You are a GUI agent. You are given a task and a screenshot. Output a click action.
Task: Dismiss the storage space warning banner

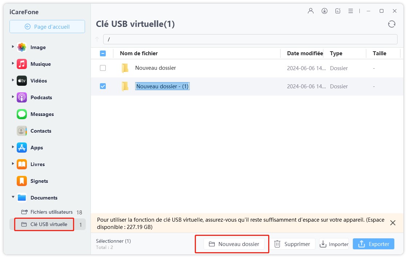(392, 223)
